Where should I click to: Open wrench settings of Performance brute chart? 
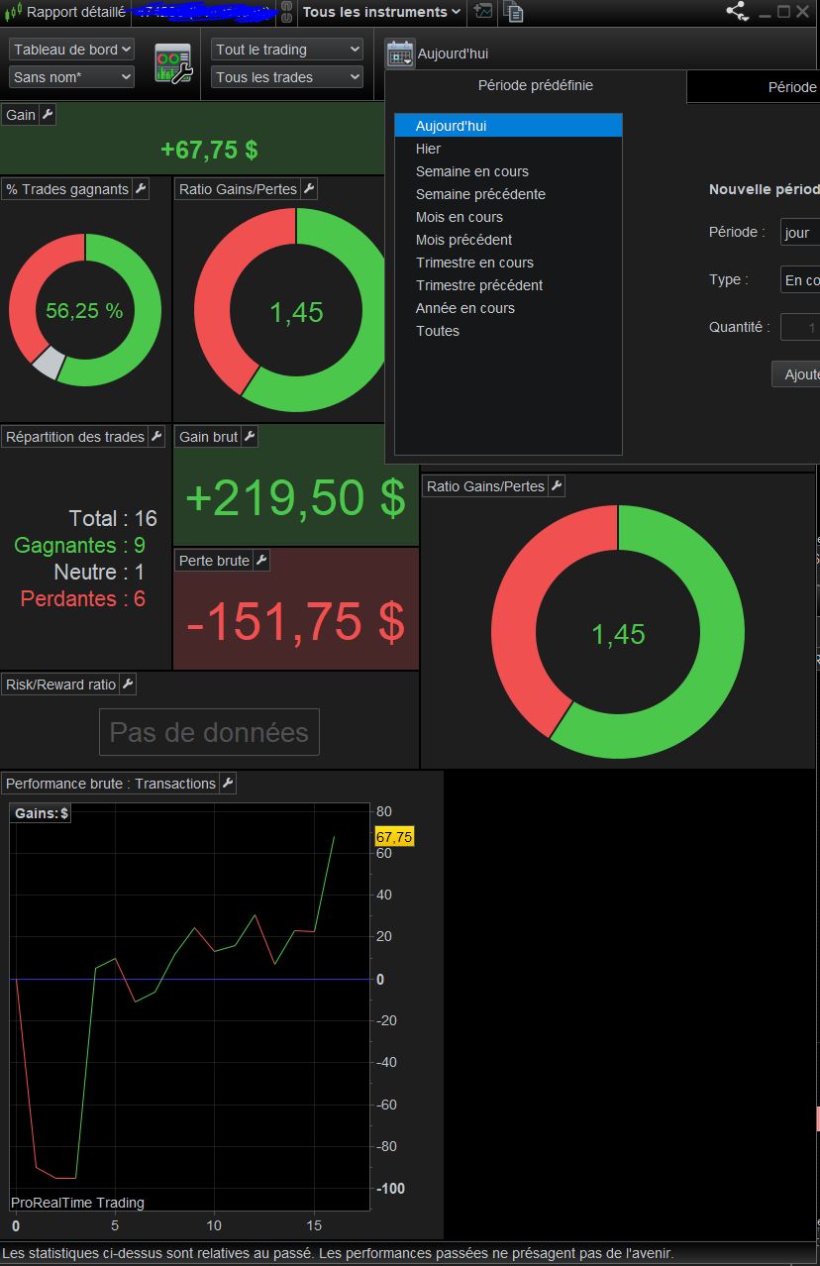pos(227,784)
